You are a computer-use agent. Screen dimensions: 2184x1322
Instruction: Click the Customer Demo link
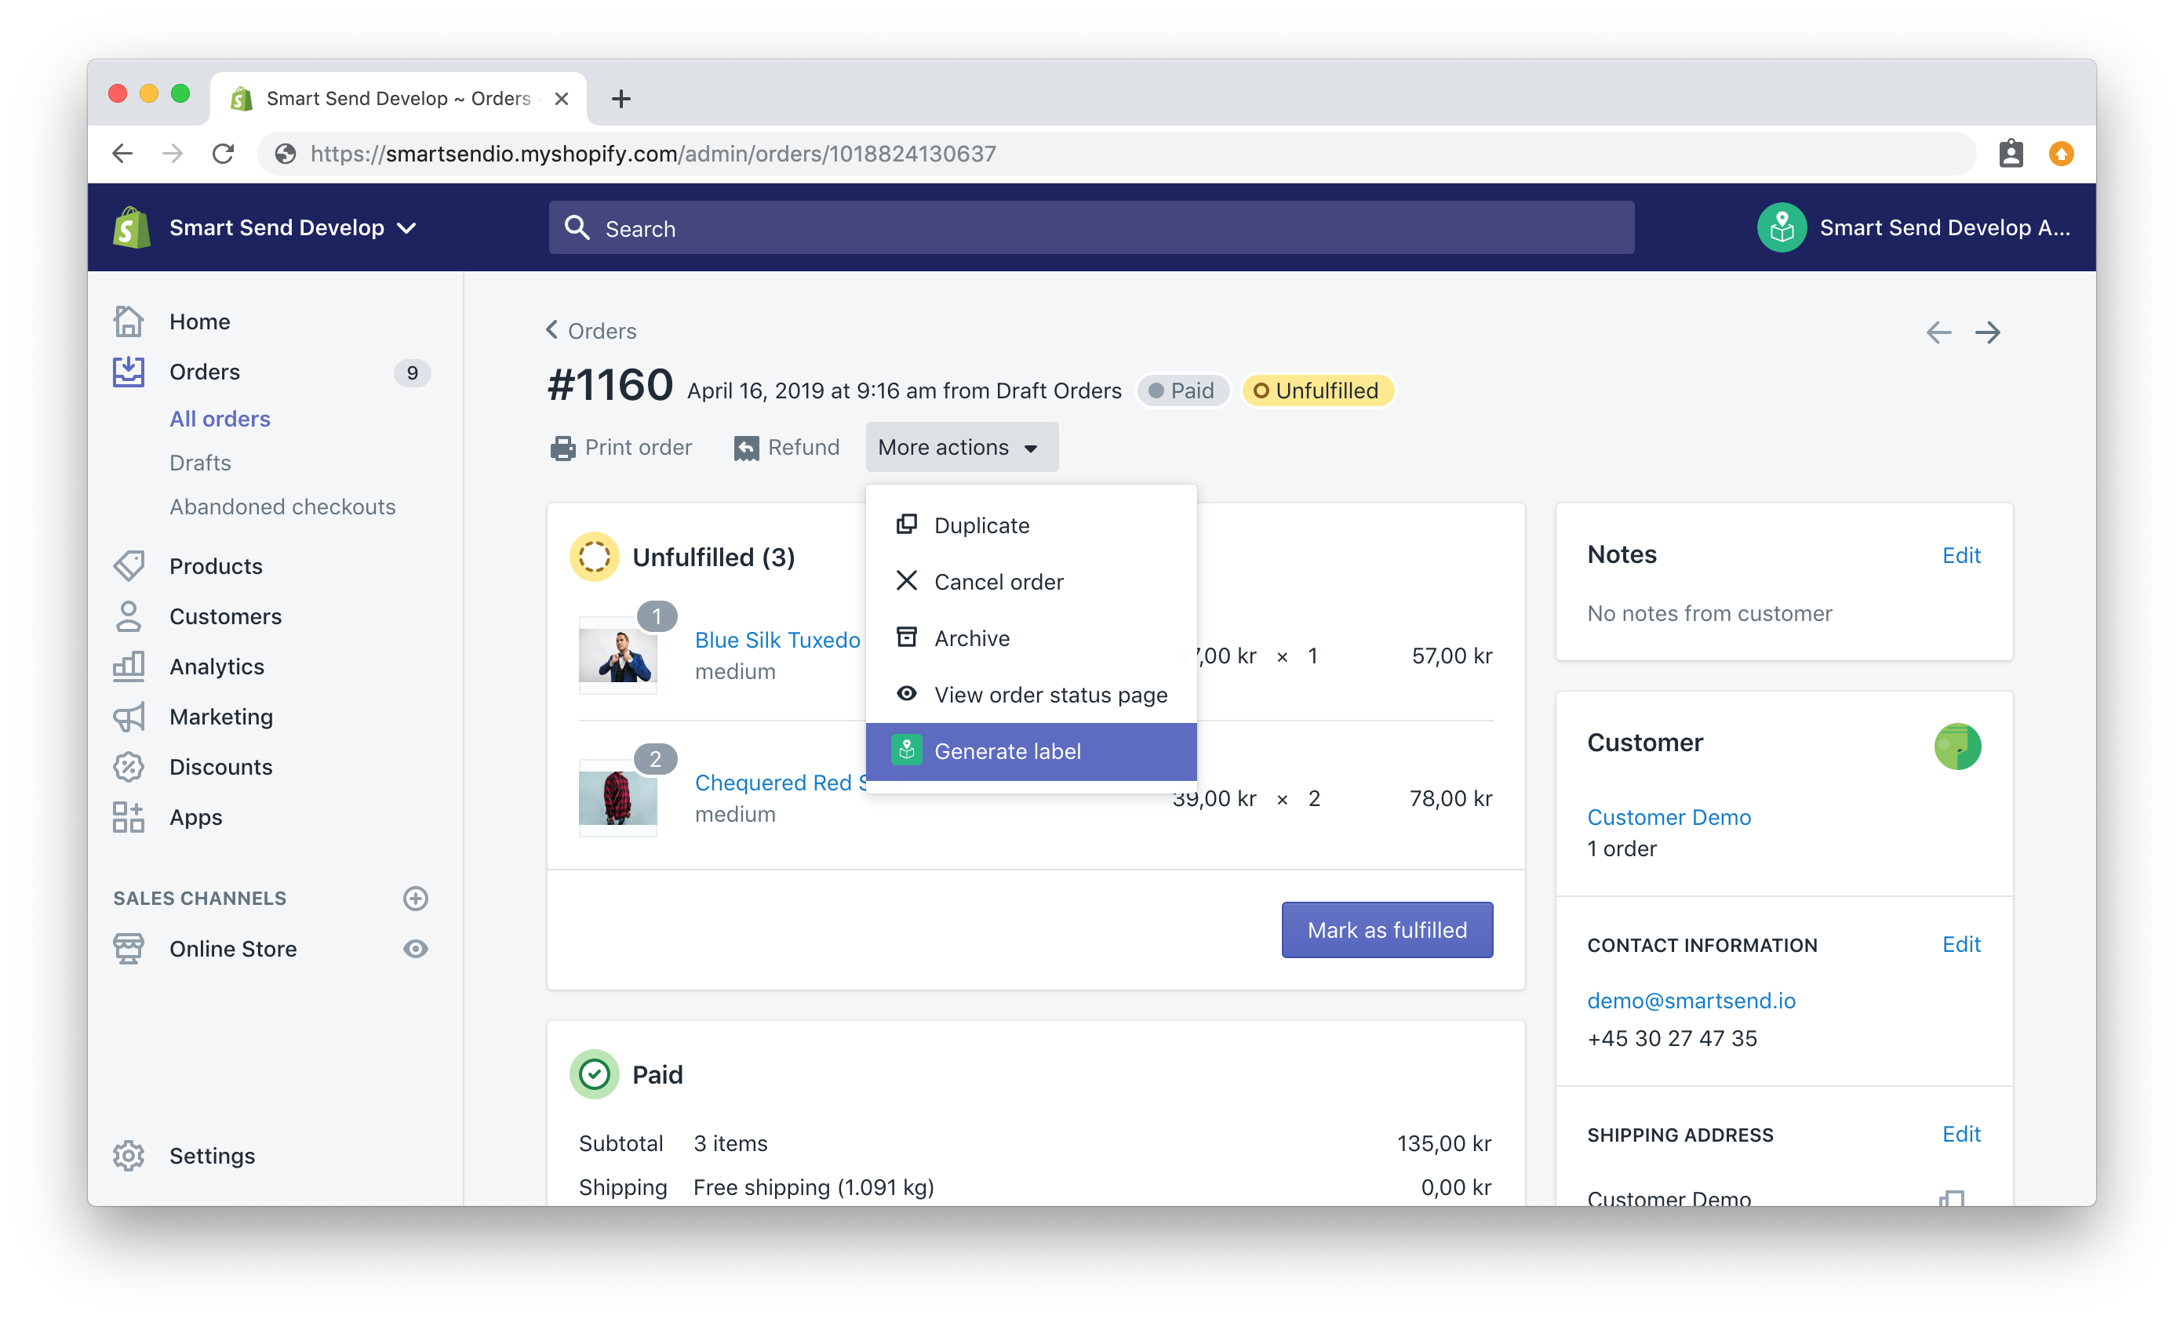pos(1668,815)
